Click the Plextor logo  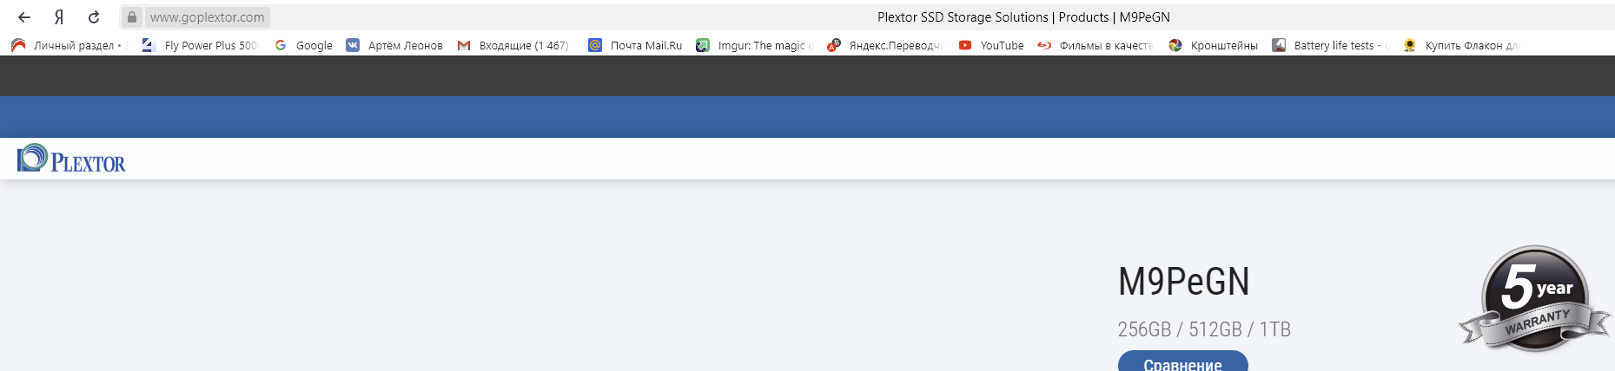[71, 159]
